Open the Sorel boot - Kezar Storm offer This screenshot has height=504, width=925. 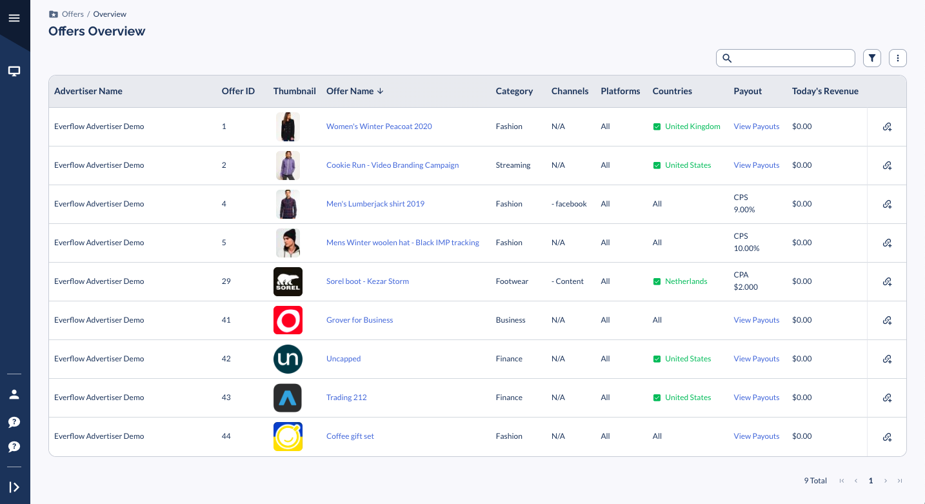[368, 281]
